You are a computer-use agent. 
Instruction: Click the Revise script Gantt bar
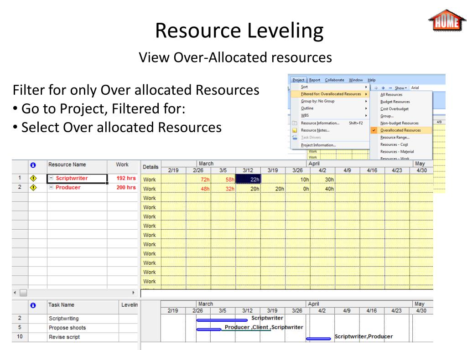point(318,339)
